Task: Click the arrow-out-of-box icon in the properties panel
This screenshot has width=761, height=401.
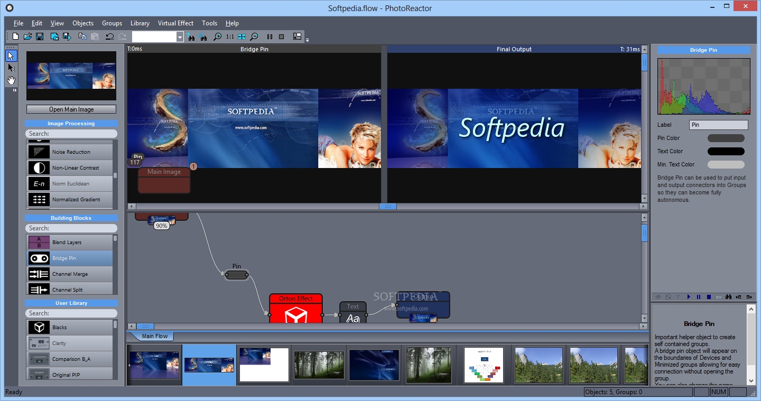Action: pos(748,297)
